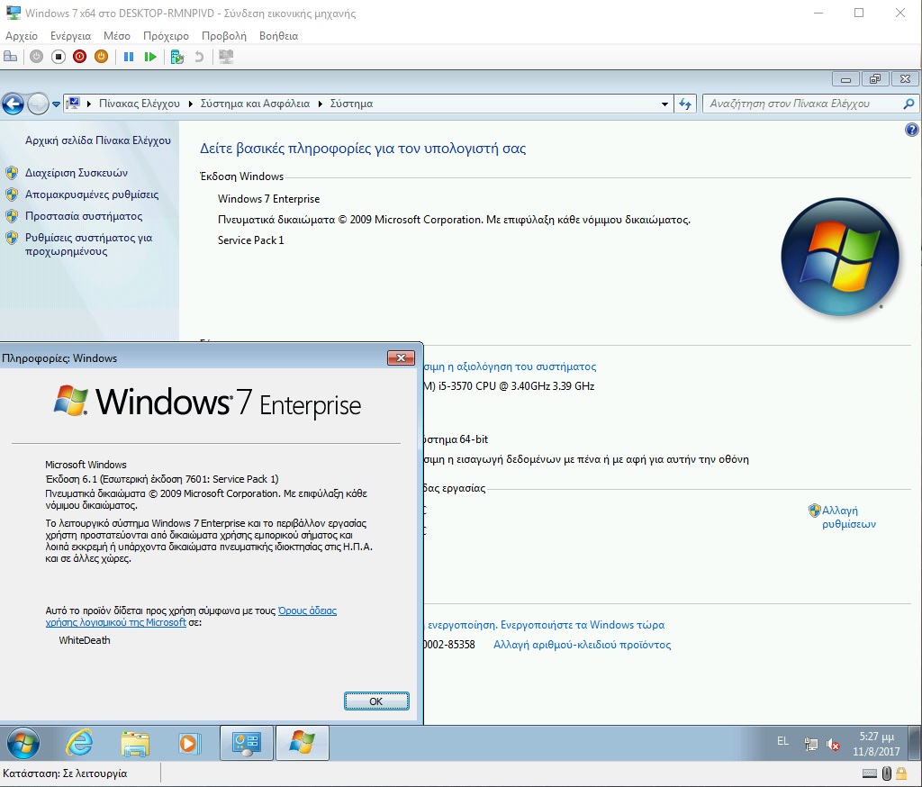The height and width of the screenshot is (787, 922).
Task: Click the muted volume tray icon
Action: 833,744
